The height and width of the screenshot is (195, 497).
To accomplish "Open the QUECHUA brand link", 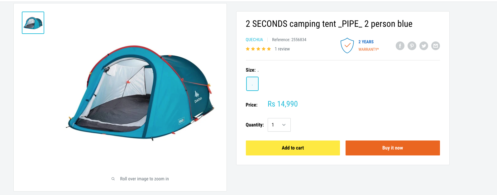I will click(x=254, y=40).
